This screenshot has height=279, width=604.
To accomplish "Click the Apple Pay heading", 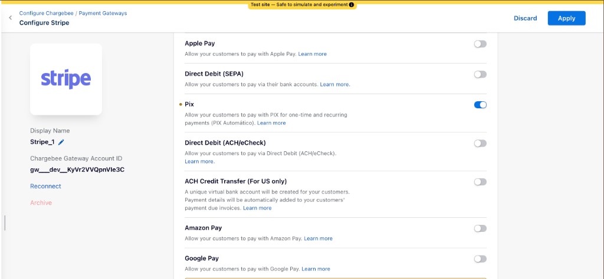I will pos(199,44).
